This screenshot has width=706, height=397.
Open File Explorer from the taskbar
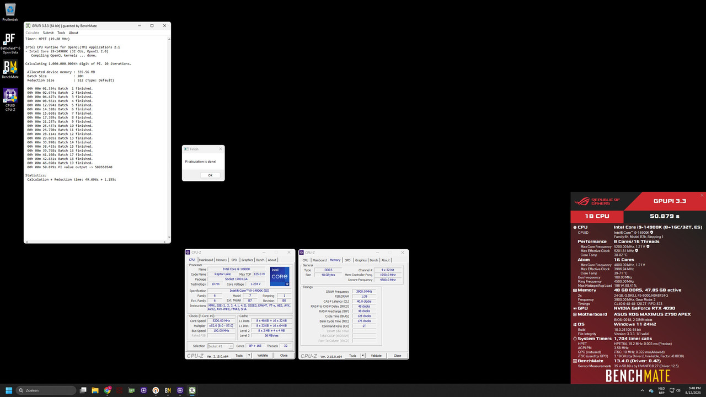pos(95,390)
